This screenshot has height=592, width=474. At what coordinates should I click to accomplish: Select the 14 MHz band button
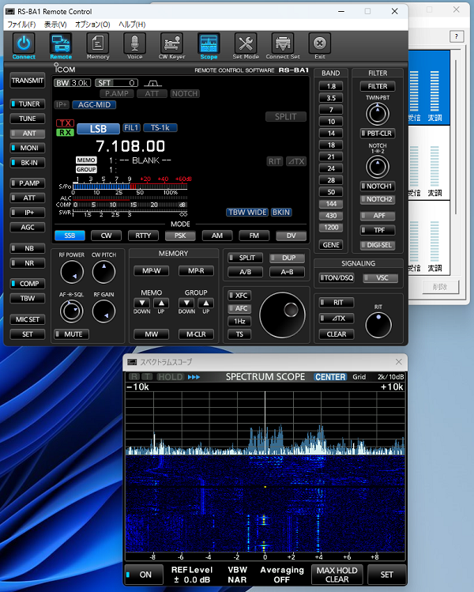click(x=331, y=134)
